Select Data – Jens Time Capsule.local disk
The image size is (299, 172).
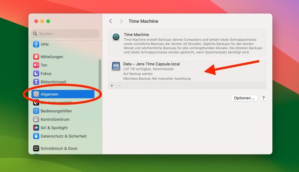[187, 71]
